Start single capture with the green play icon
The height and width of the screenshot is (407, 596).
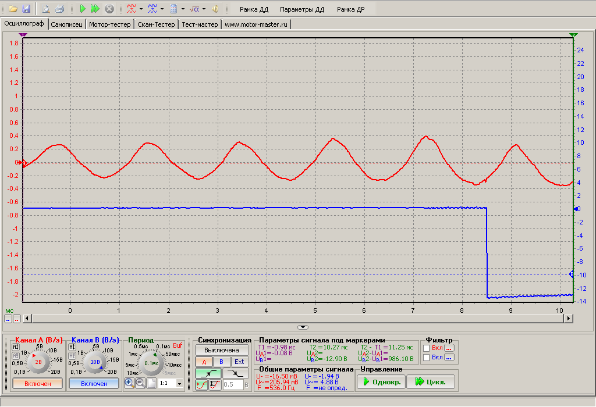tap(83, 9)
